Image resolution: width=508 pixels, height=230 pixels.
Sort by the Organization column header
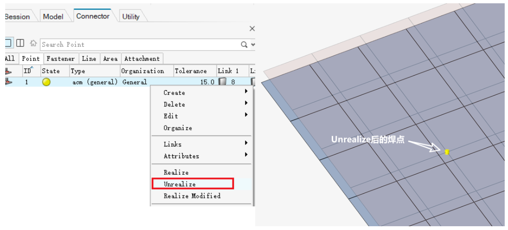[x=147, y=71]
